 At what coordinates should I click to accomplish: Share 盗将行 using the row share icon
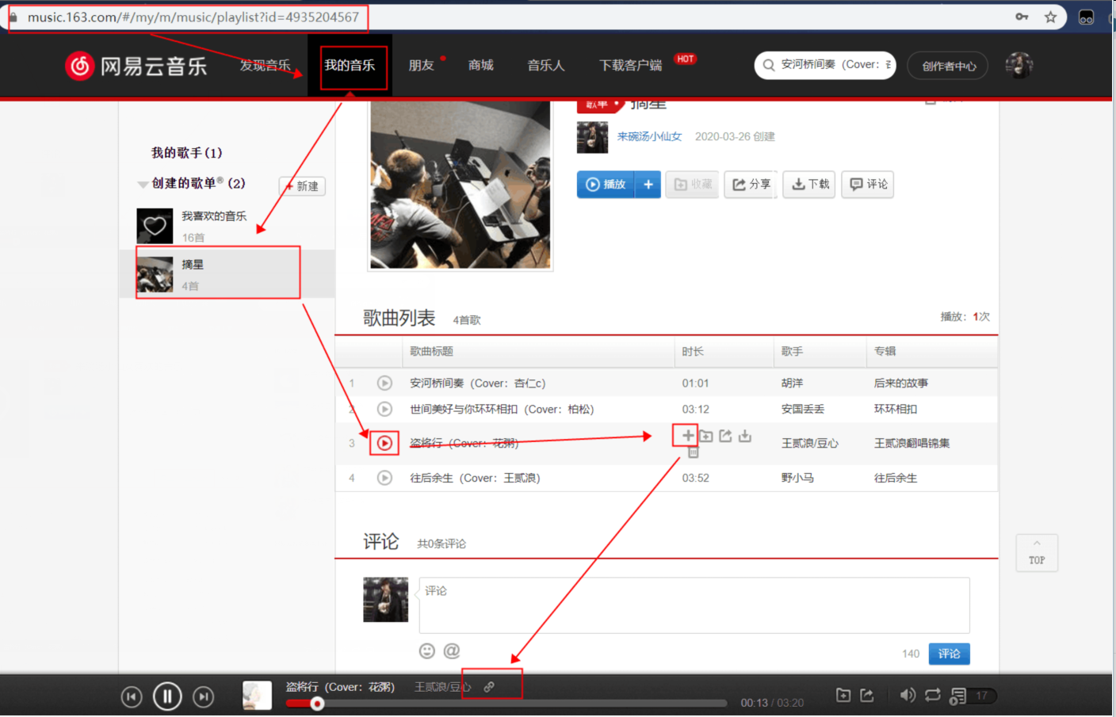point(725,436)
